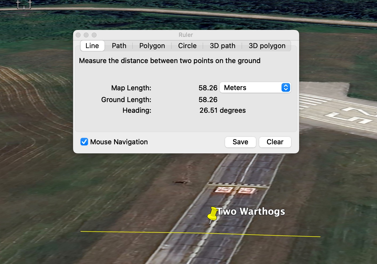Select the Path tab
The width and height of the screenshot is (377, 264).
click(119, 46)
